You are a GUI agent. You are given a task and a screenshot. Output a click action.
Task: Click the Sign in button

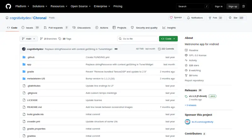[x=219, y=6]
